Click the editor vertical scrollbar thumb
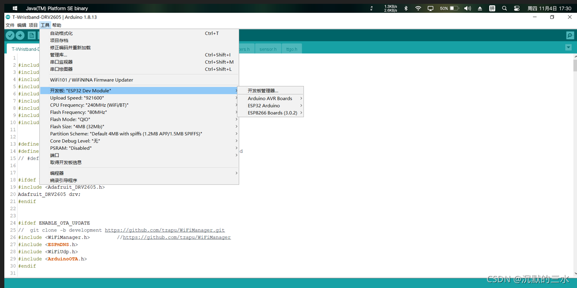This screenshot has width=577, height=288. pos(575,66)
